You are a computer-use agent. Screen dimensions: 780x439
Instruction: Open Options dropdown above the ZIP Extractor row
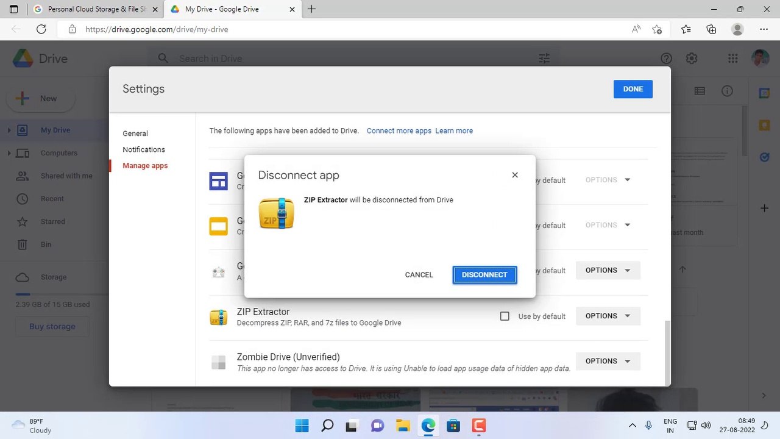(x=608, y=270)
